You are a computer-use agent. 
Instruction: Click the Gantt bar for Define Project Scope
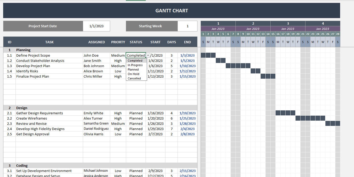click(x=208, y=55)
